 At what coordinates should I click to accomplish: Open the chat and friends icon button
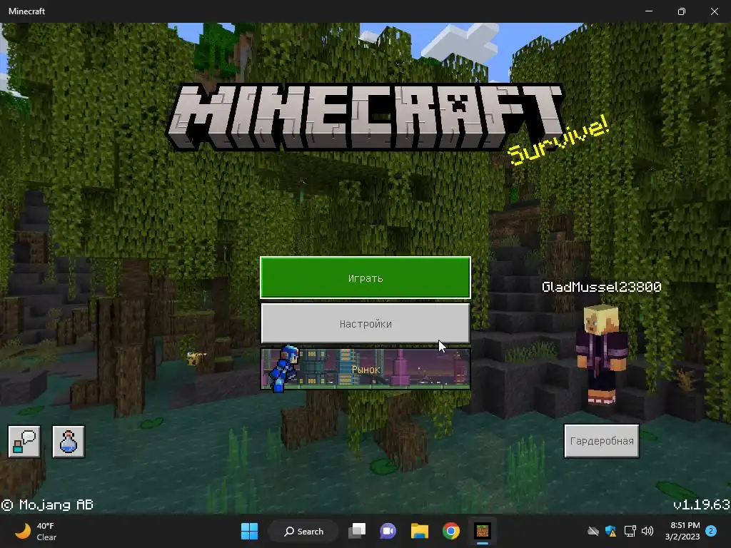click(24, 441)
